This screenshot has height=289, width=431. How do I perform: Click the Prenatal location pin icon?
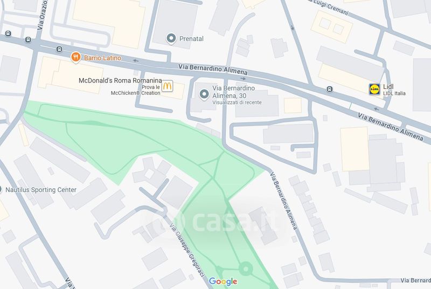(171, 38)
